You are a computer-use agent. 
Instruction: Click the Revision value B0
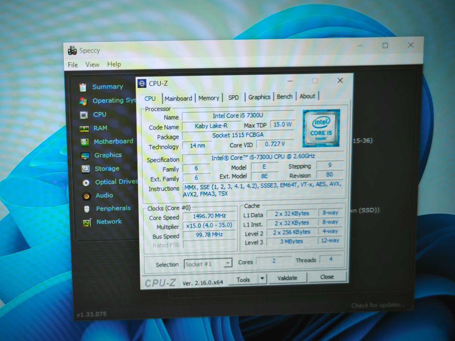pyautogui.click(x=329, y=174)
